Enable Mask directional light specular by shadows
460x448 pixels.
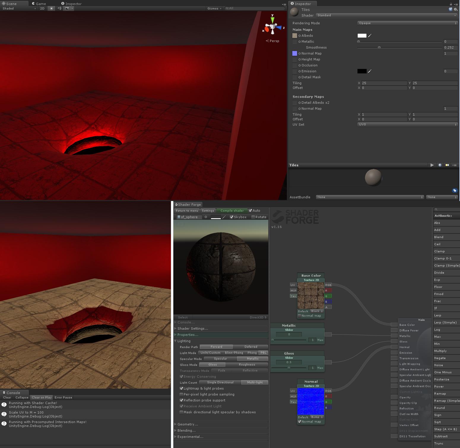point(181,412)
